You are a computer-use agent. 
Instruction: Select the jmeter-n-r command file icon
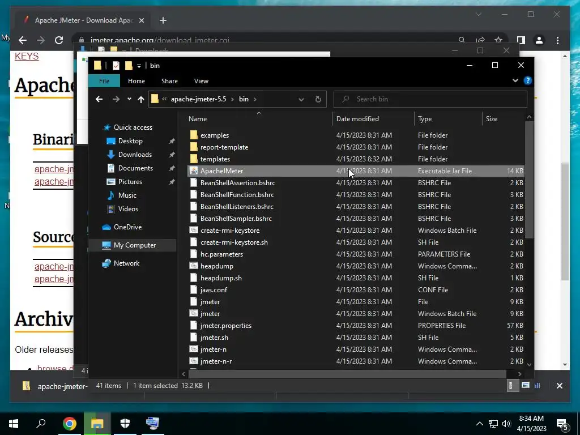point(194,361)
